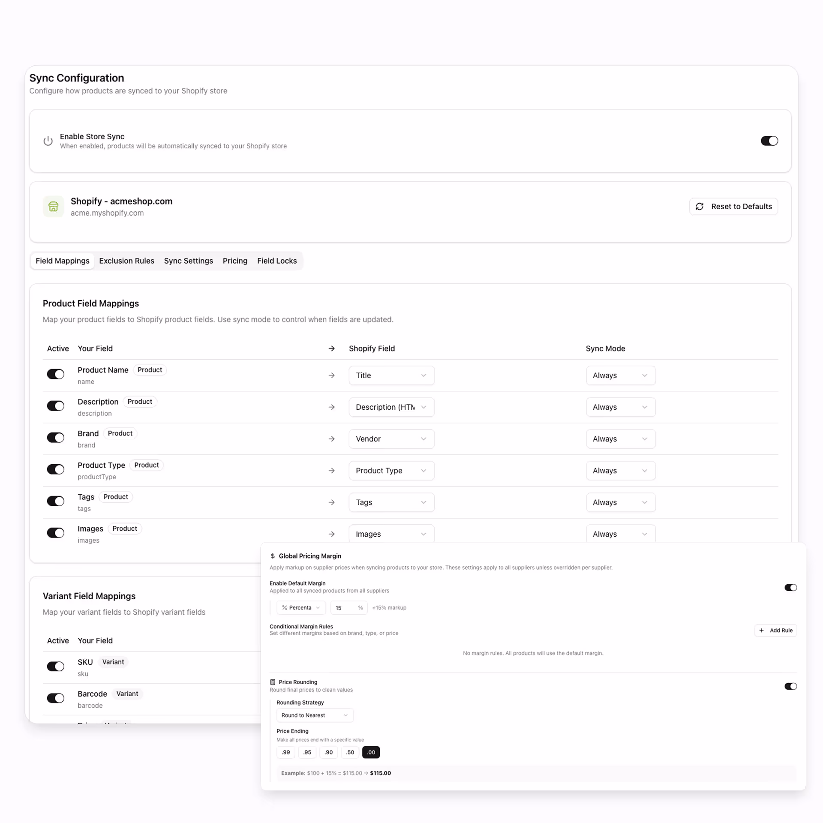Open the Title Shopify field dropdown
The image size is (823, 823).
[391, 375]
